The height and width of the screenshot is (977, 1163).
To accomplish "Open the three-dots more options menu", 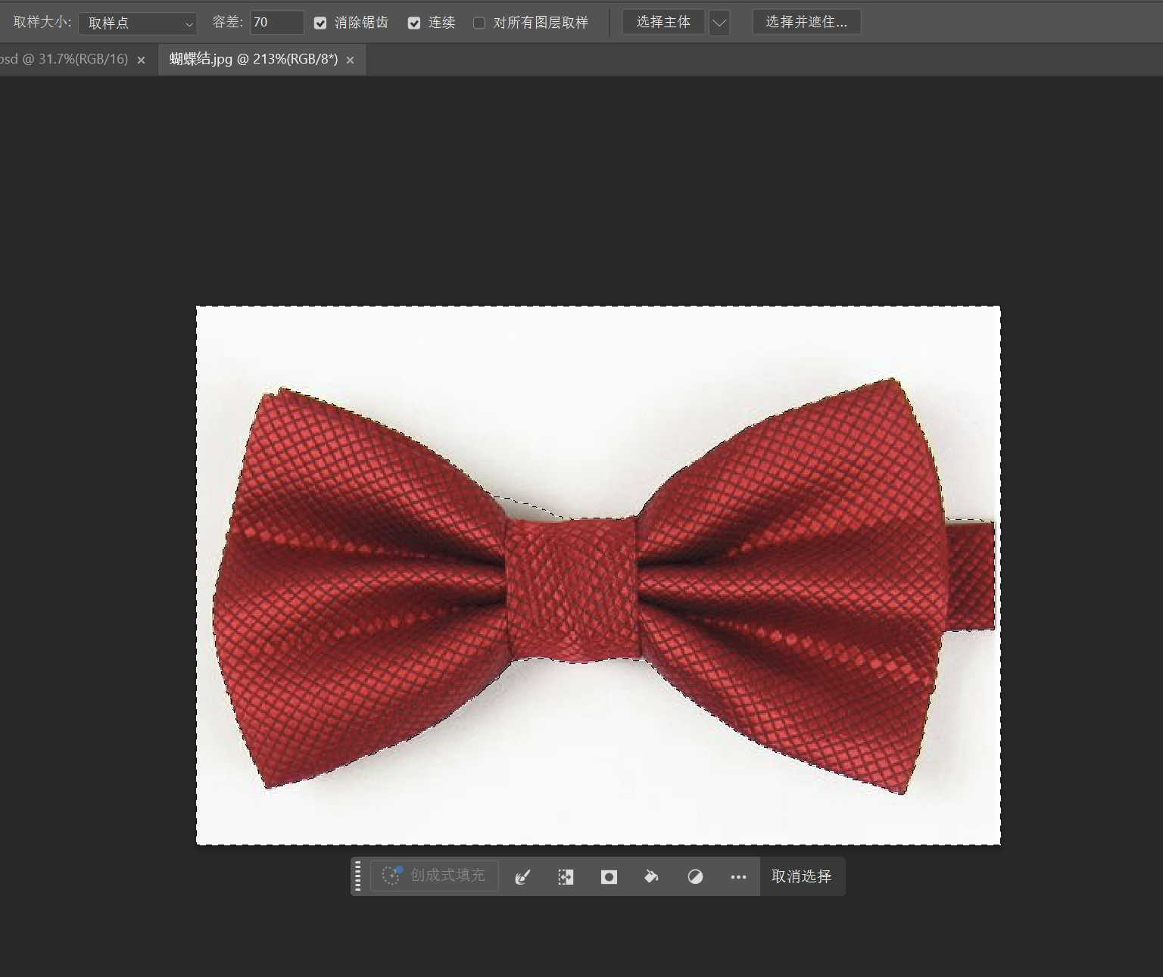I will pos(738,876).
